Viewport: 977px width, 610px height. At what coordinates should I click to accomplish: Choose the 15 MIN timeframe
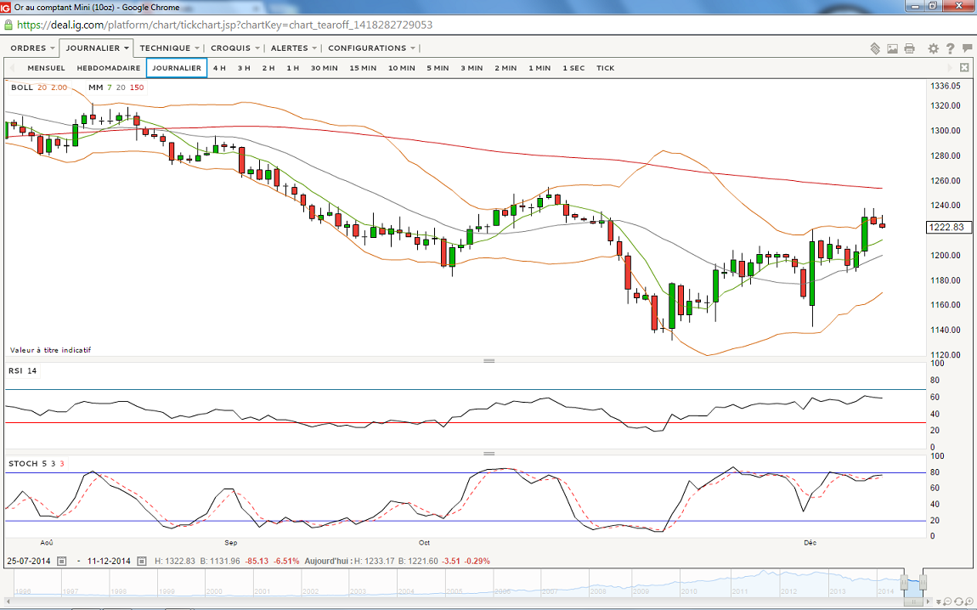[363, 68]
